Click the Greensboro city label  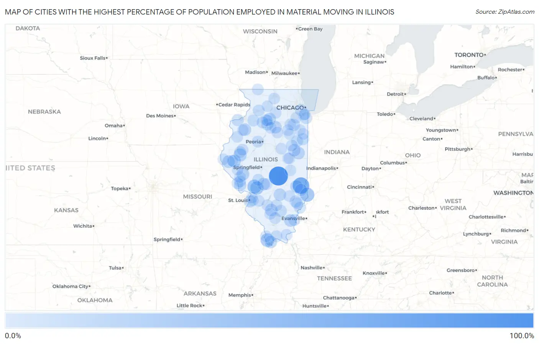[461, 270]
